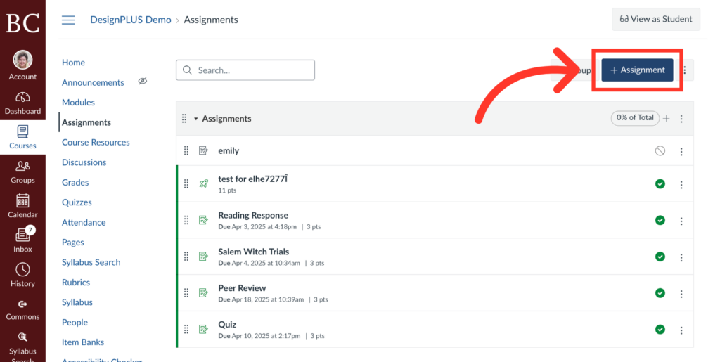
Task: Click View as Student button
Action: point(656,19)
